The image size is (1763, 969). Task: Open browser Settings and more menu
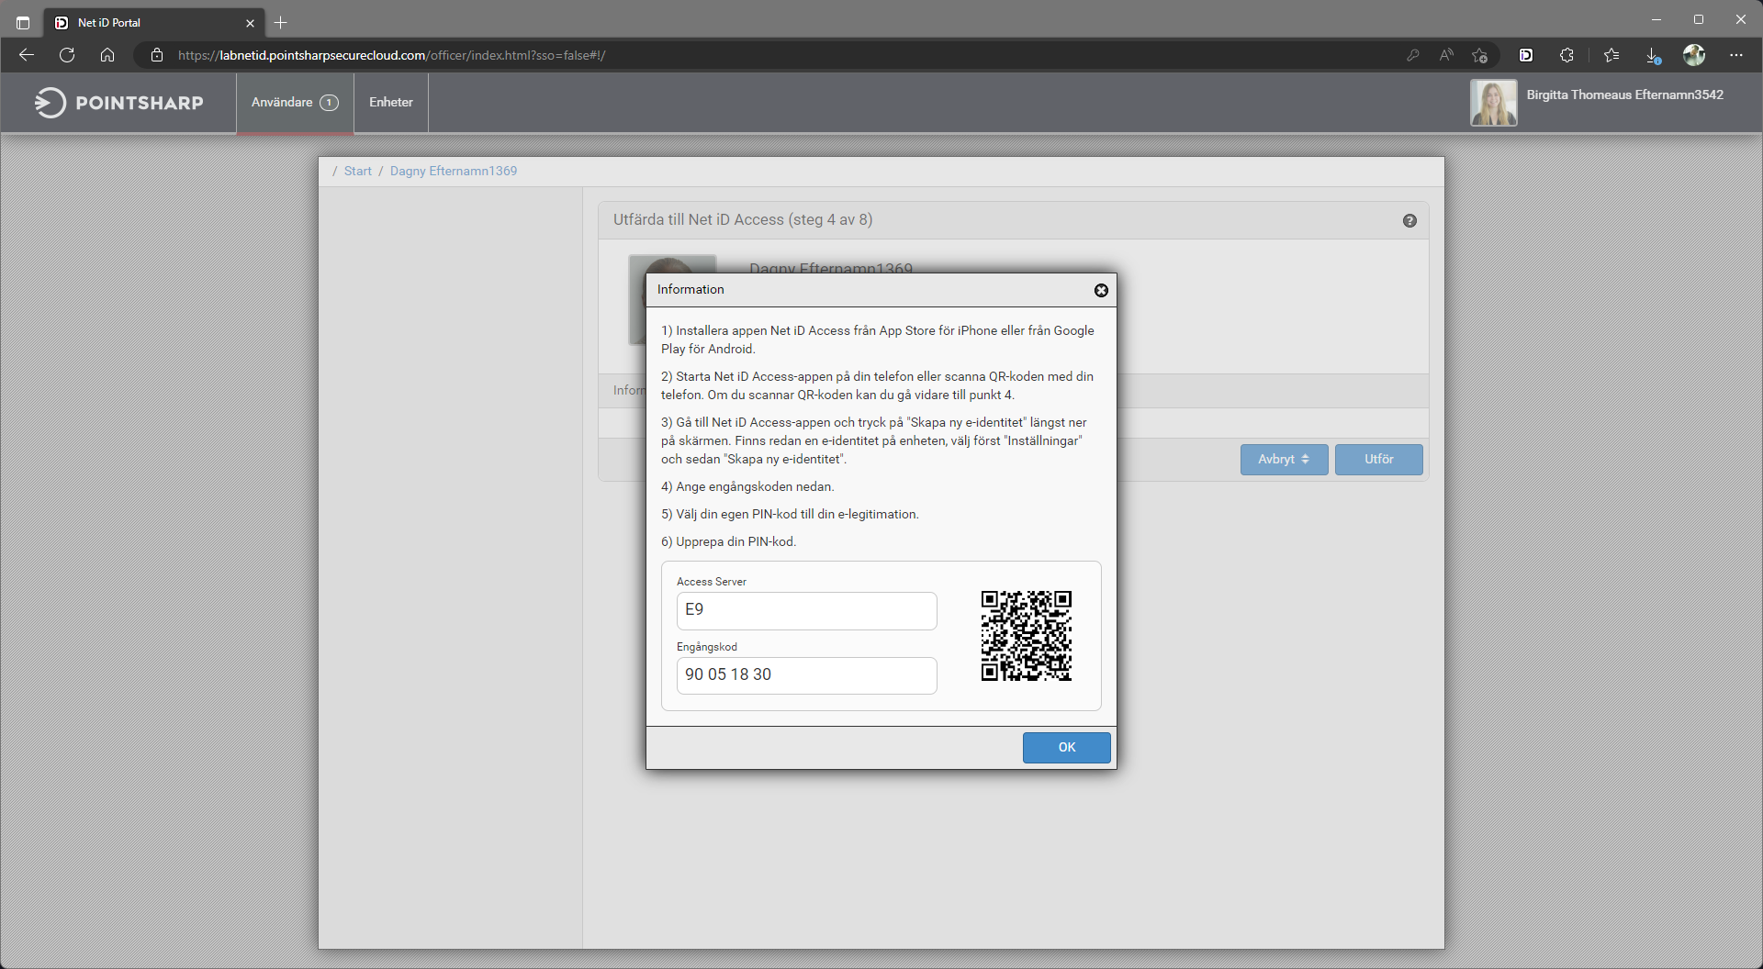point(1735,55)
